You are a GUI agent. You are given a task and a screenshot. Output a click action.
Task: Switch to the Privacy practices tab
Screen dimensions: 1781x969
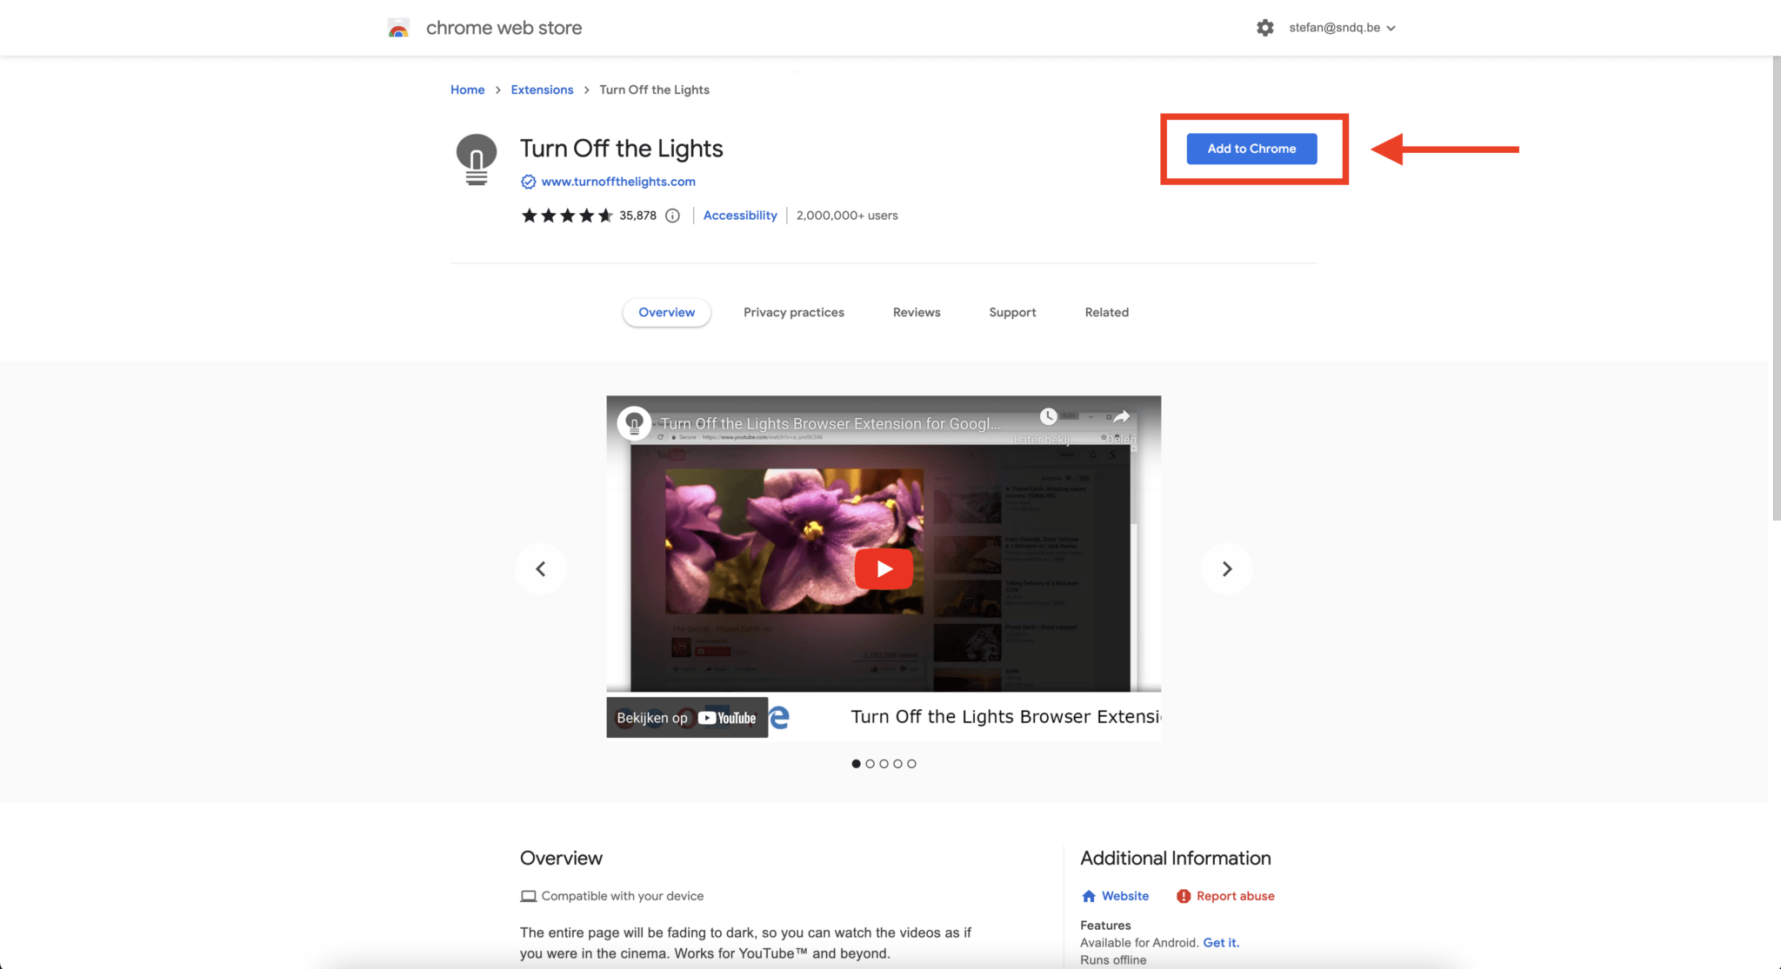[x=794, y=312]
